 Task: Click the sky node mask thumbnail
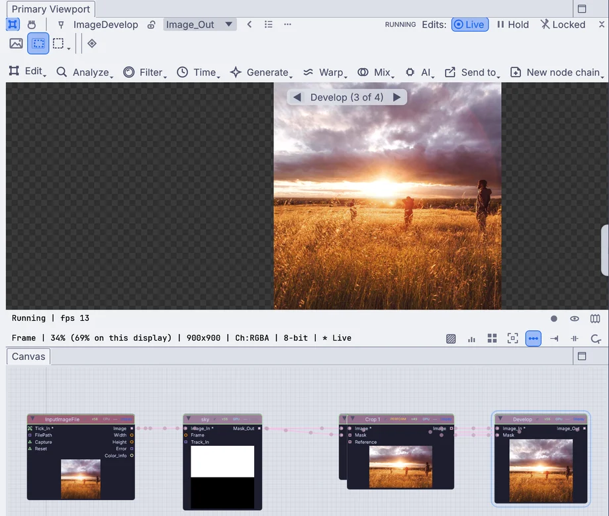tap(222, 477)
